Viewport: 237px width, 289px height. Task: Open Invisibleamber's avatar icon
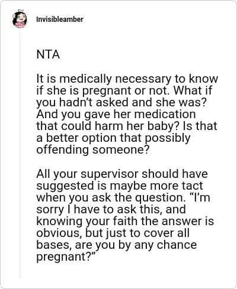20,19
